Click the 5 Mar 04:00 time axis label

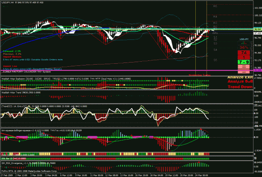(51, 175)
